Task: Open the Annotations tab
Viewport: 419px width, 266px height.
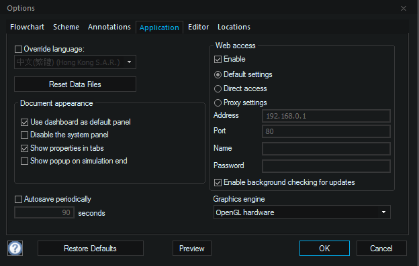Action: pyautogui.click(x=109, y=27)
